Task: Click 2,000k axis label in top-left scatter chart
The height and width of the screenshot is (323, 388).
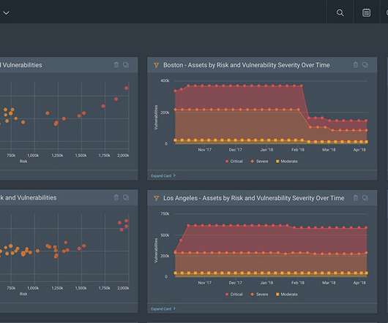Action: point(123,156)
